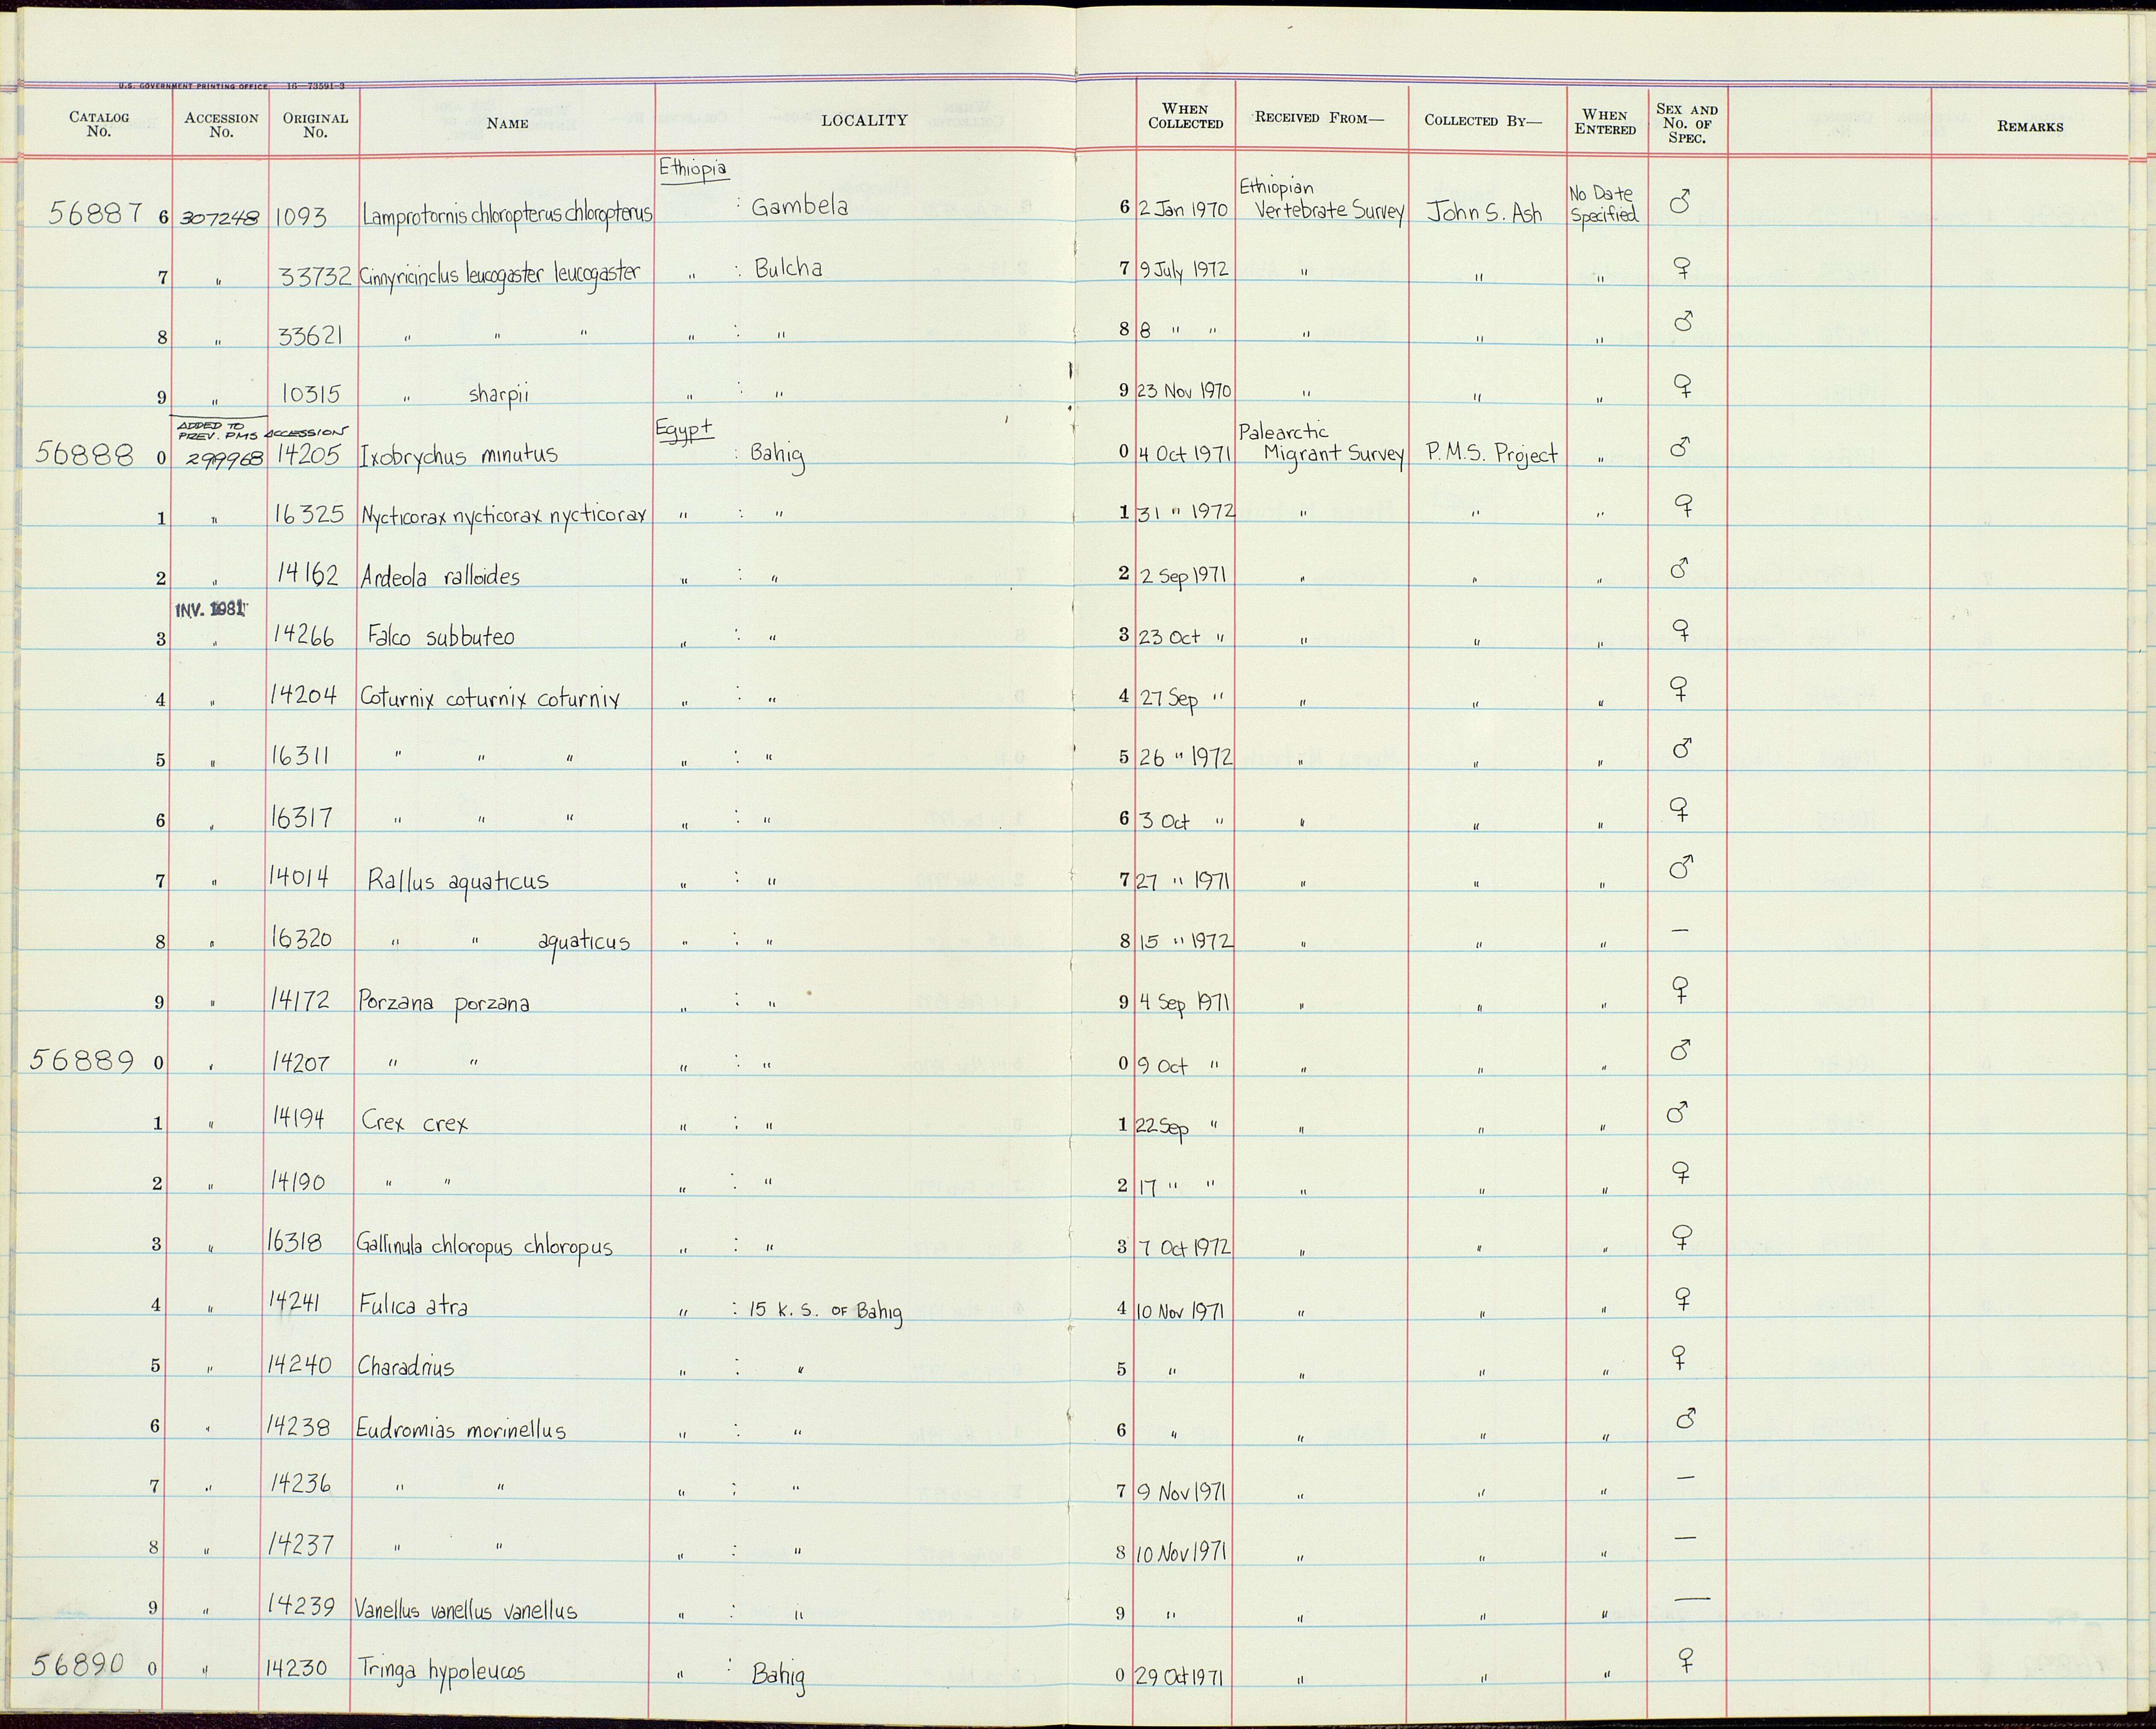
Task: Click original number 10315
Action: (x=312, y=395)
